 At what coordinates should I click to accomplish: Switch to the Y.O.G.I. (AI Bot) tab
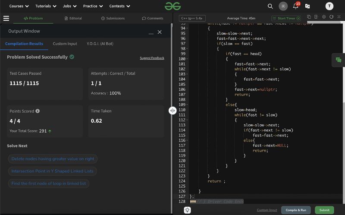pyautogui.click(x=100, y=44)
